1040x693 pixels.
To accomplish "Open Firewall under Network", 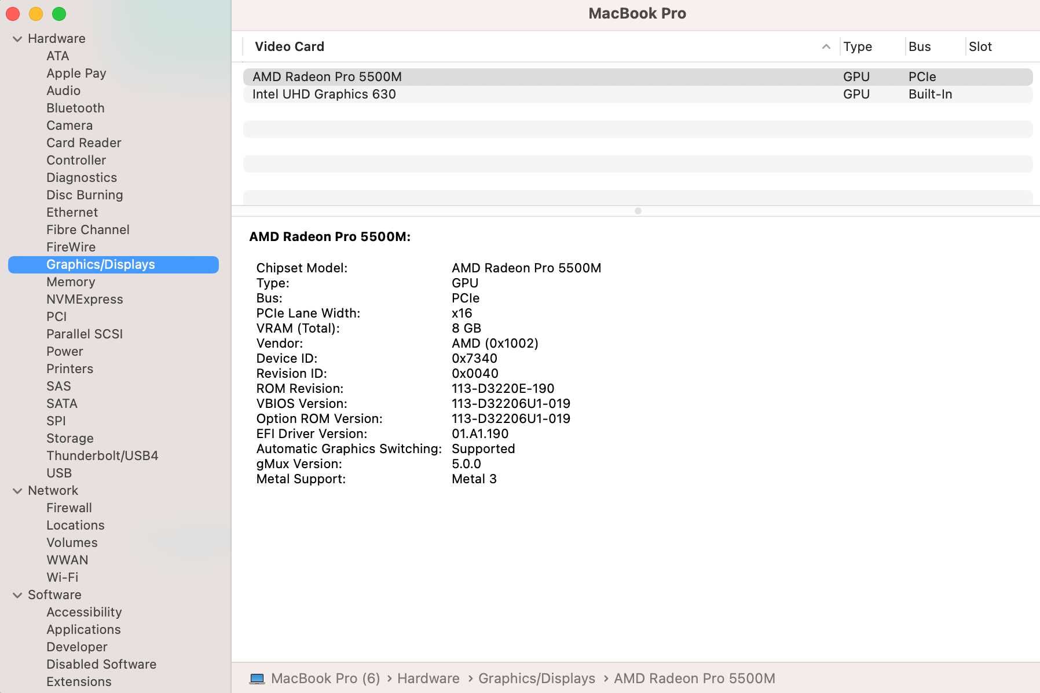I will (69, 508).
